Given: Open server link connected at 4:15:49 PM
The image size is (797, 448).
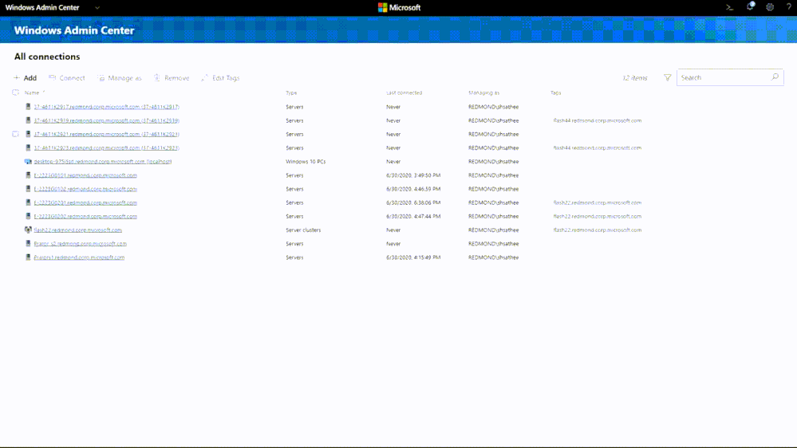Looking at the screenshot, I should (79, 257).
